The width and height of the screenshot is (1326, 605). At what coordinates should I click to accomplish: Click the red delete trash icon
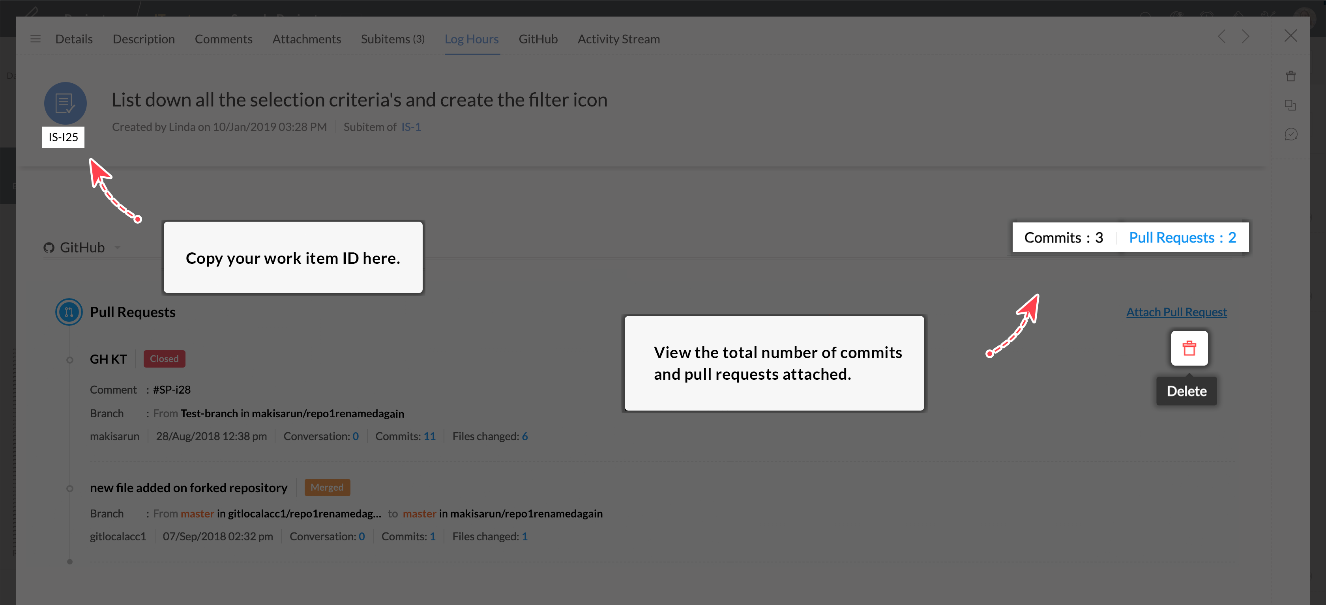point(1189,348)
